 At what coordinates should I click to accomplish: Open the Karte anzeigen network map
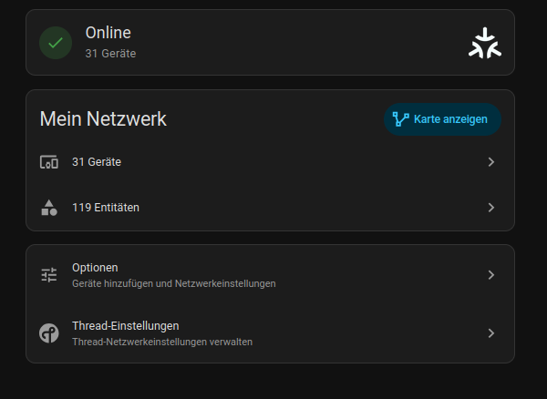442,119
